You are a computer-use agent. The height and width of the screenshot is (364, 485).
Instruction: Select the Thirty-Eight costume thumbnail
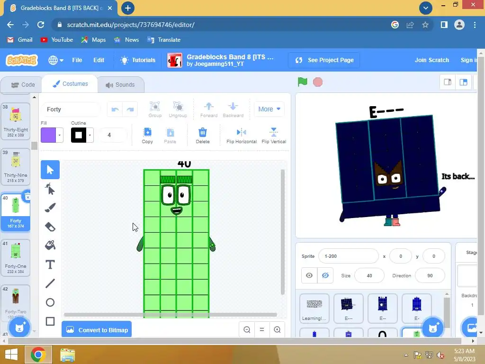click(16, 121)
